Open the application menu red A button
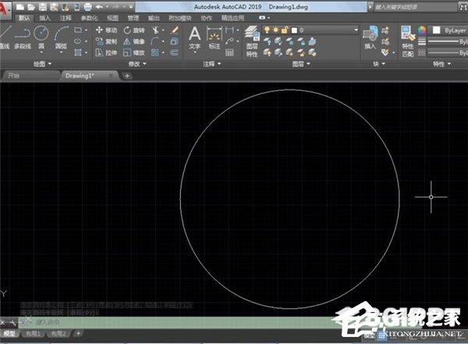Screen dimensions: 468x344 click(5, 10)
